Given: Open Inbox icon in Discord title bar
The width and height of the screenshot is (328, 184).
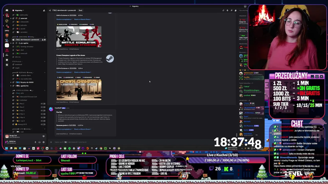Looking at the screenshot, I should (245, 6).
